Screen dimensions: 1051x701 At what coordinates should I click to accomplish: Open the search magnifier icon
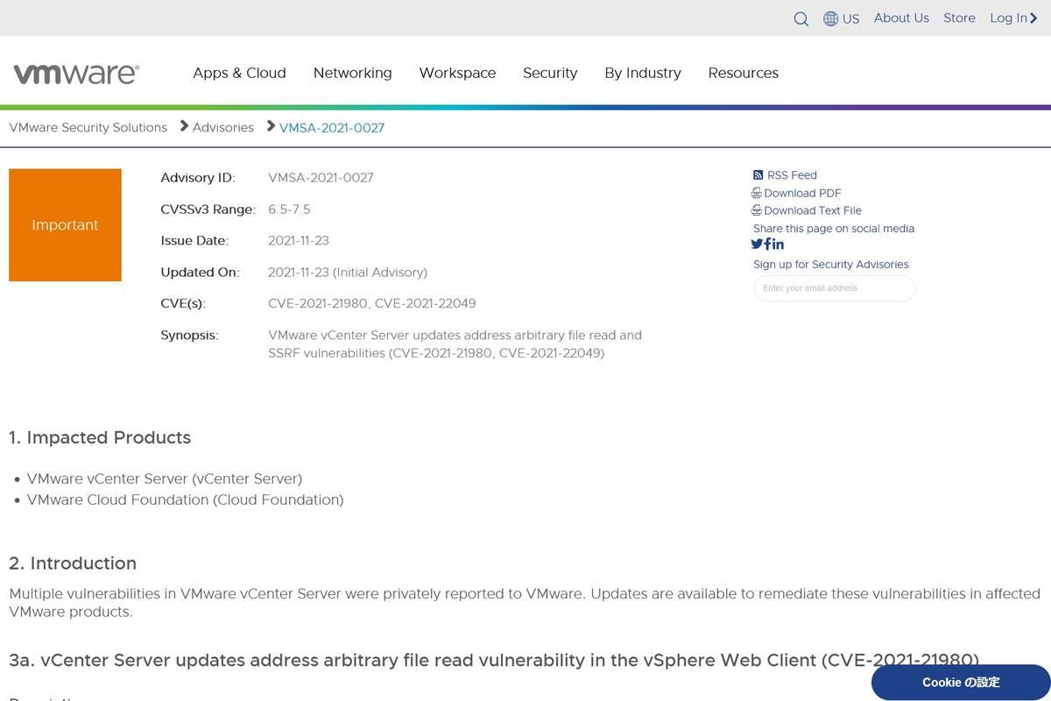801,18
